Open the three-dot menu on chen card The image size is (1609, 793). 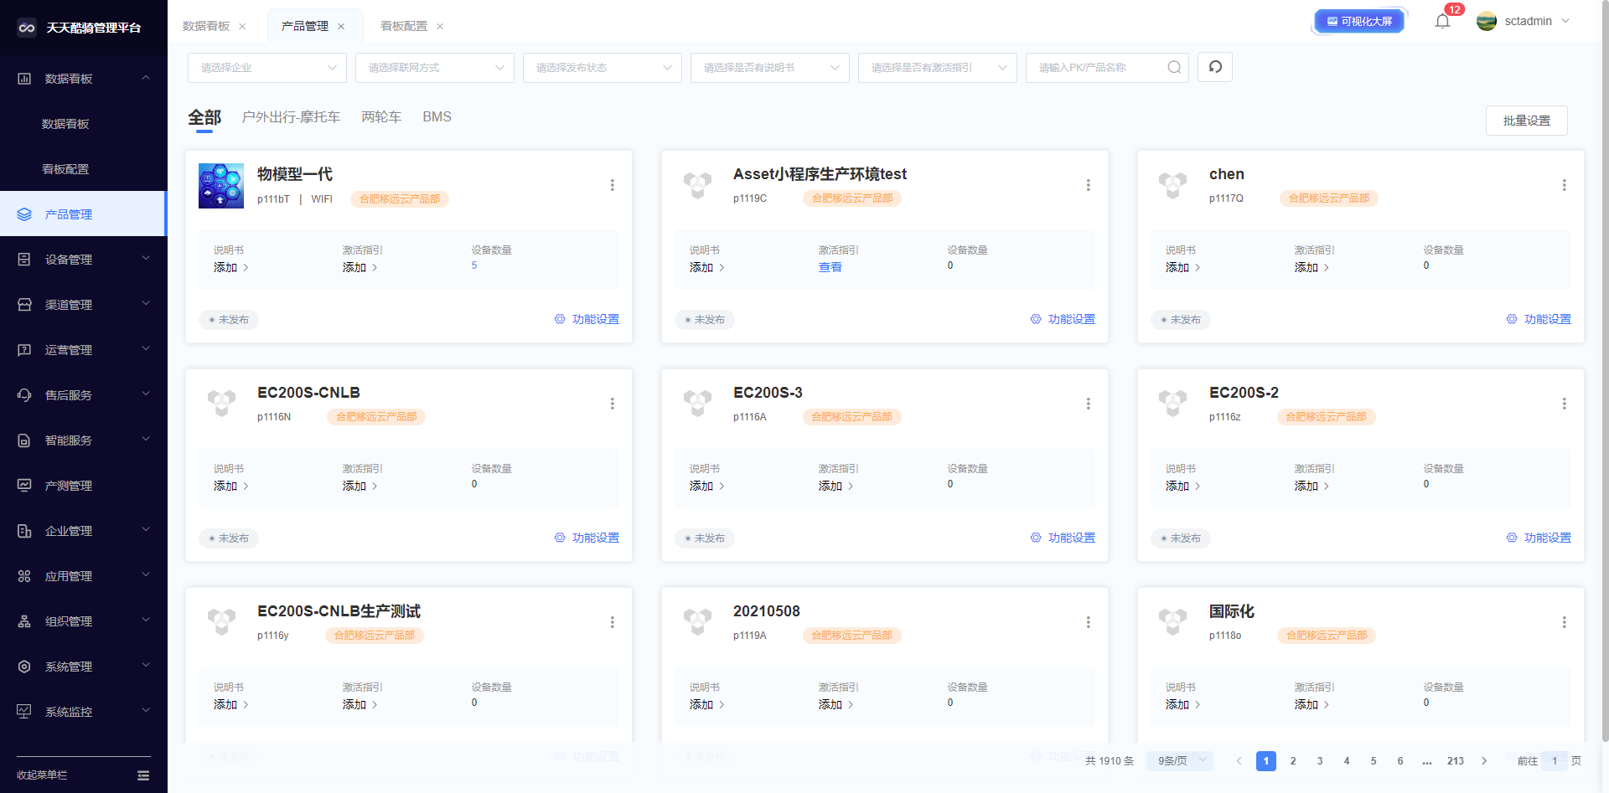[x=1564, y=185]
